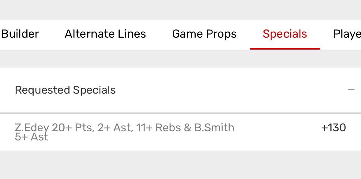
Task: Select the Specials tab
Action: click(285, 34)
